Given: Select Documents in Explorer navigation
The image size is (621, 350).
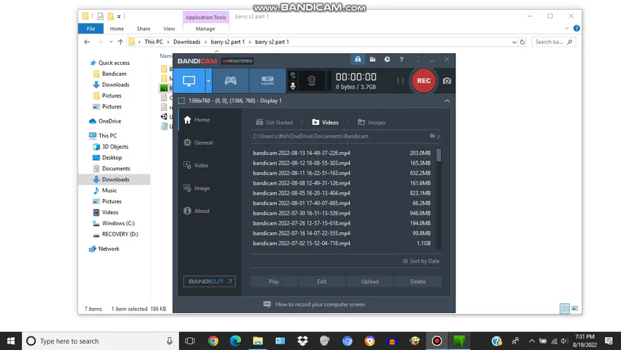Looking at the screenshot, I should [x=112, y=169].
